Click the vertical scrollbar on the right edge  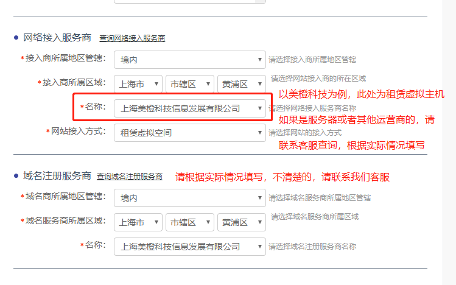449,142
